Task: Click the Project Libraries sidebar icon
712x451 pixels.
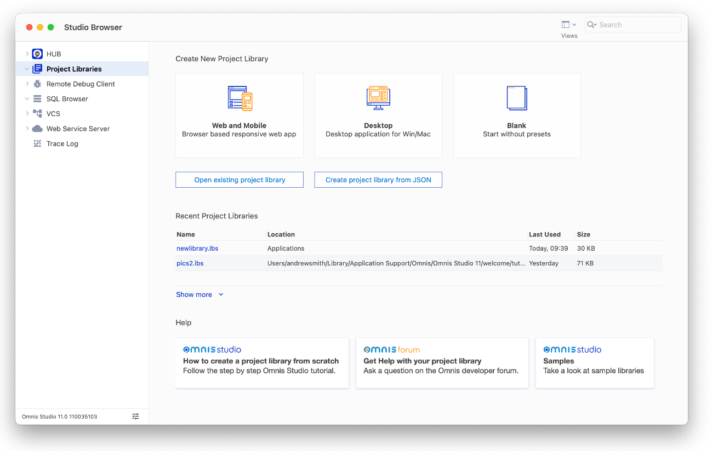Action: (37, 69)
